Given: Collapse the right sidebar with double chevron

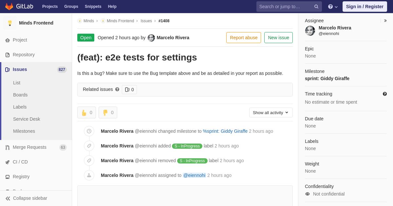Looking at the screenshot, I should click(385, 21).
